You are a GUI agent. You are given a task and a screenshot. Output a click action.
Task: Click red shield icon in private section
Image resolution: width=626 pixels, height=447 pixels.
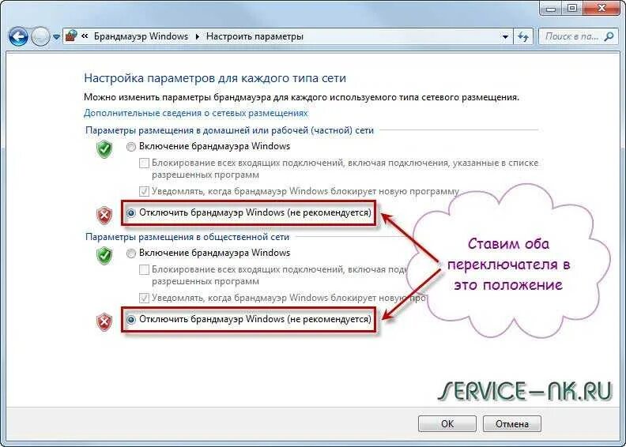[104, 216]
